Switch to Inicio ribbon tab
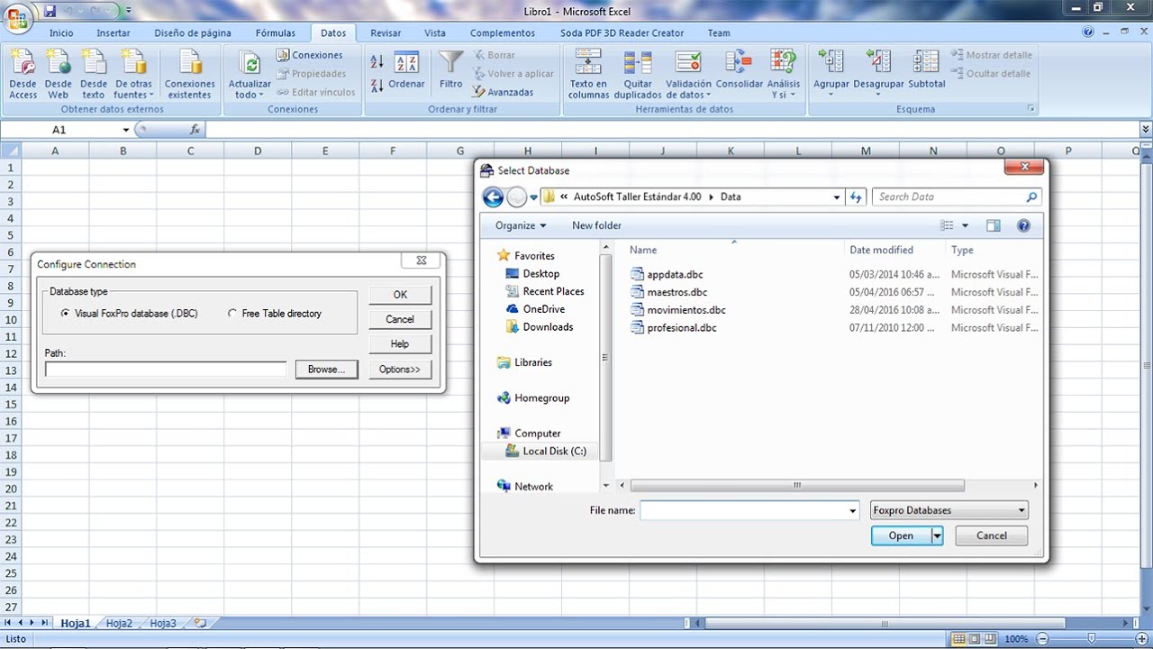 tap(61, 32)
